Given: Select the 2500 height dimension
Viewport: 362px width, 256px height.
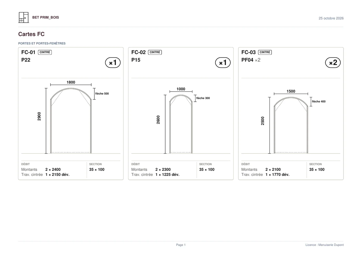Looking at the screenshot, I should pos(263,121).
